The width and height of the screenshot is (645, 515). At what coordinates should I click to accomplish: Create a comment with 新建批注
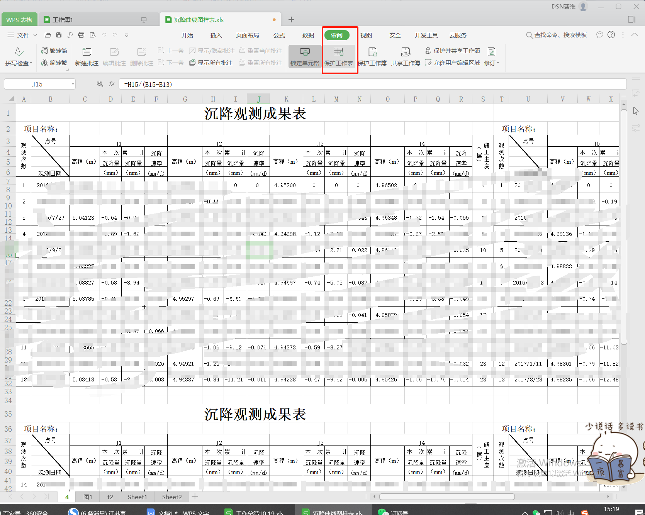click(87, 56)
